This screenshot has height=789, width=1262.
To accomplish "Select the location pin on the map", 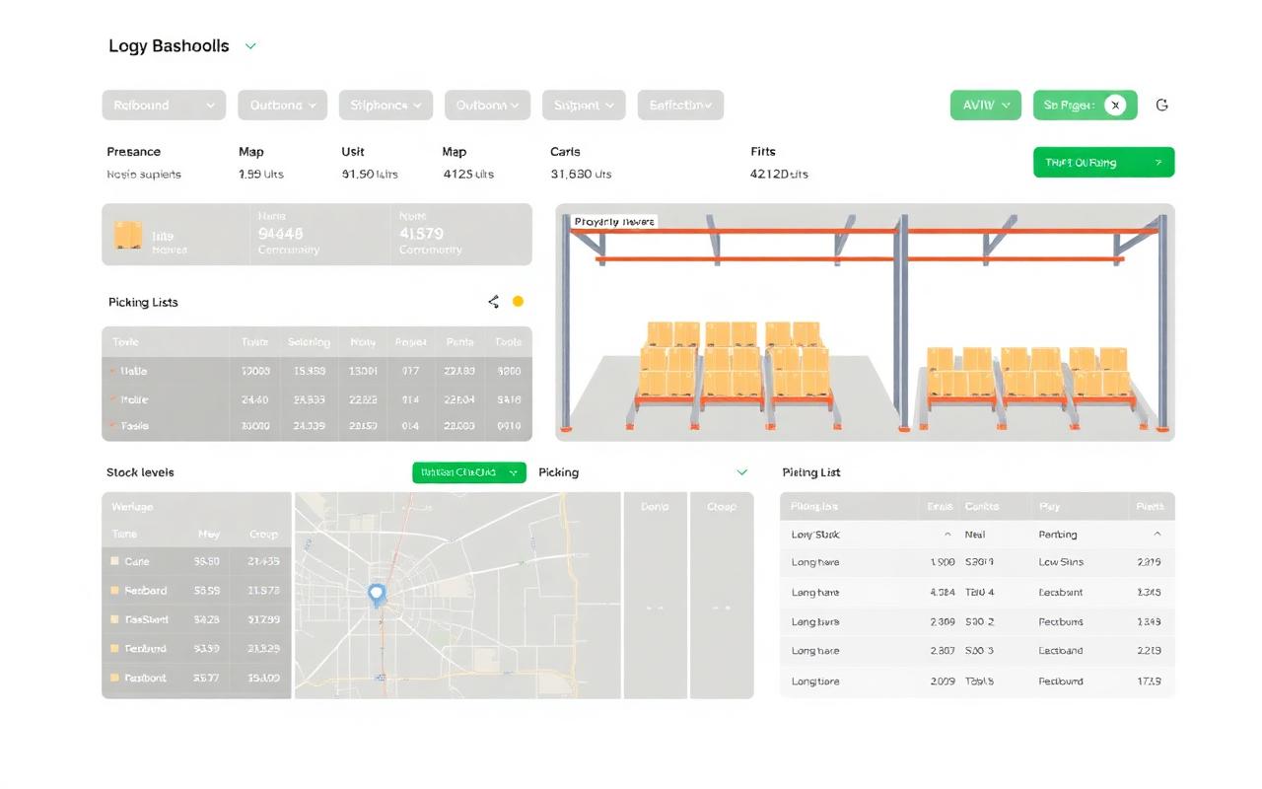I will (x=376, y=594).
